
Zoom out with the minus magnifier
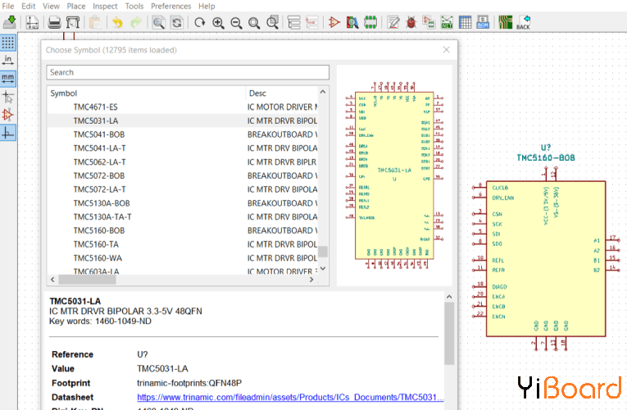(x=236, y=22)
